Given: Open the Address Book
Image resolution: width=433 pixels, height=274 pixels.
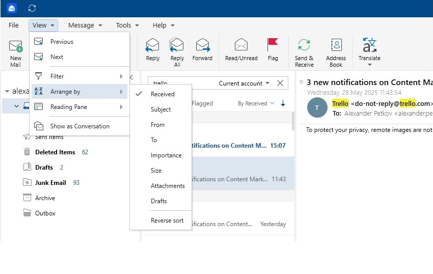Looking at the screenshot, I should click(336, 46).
